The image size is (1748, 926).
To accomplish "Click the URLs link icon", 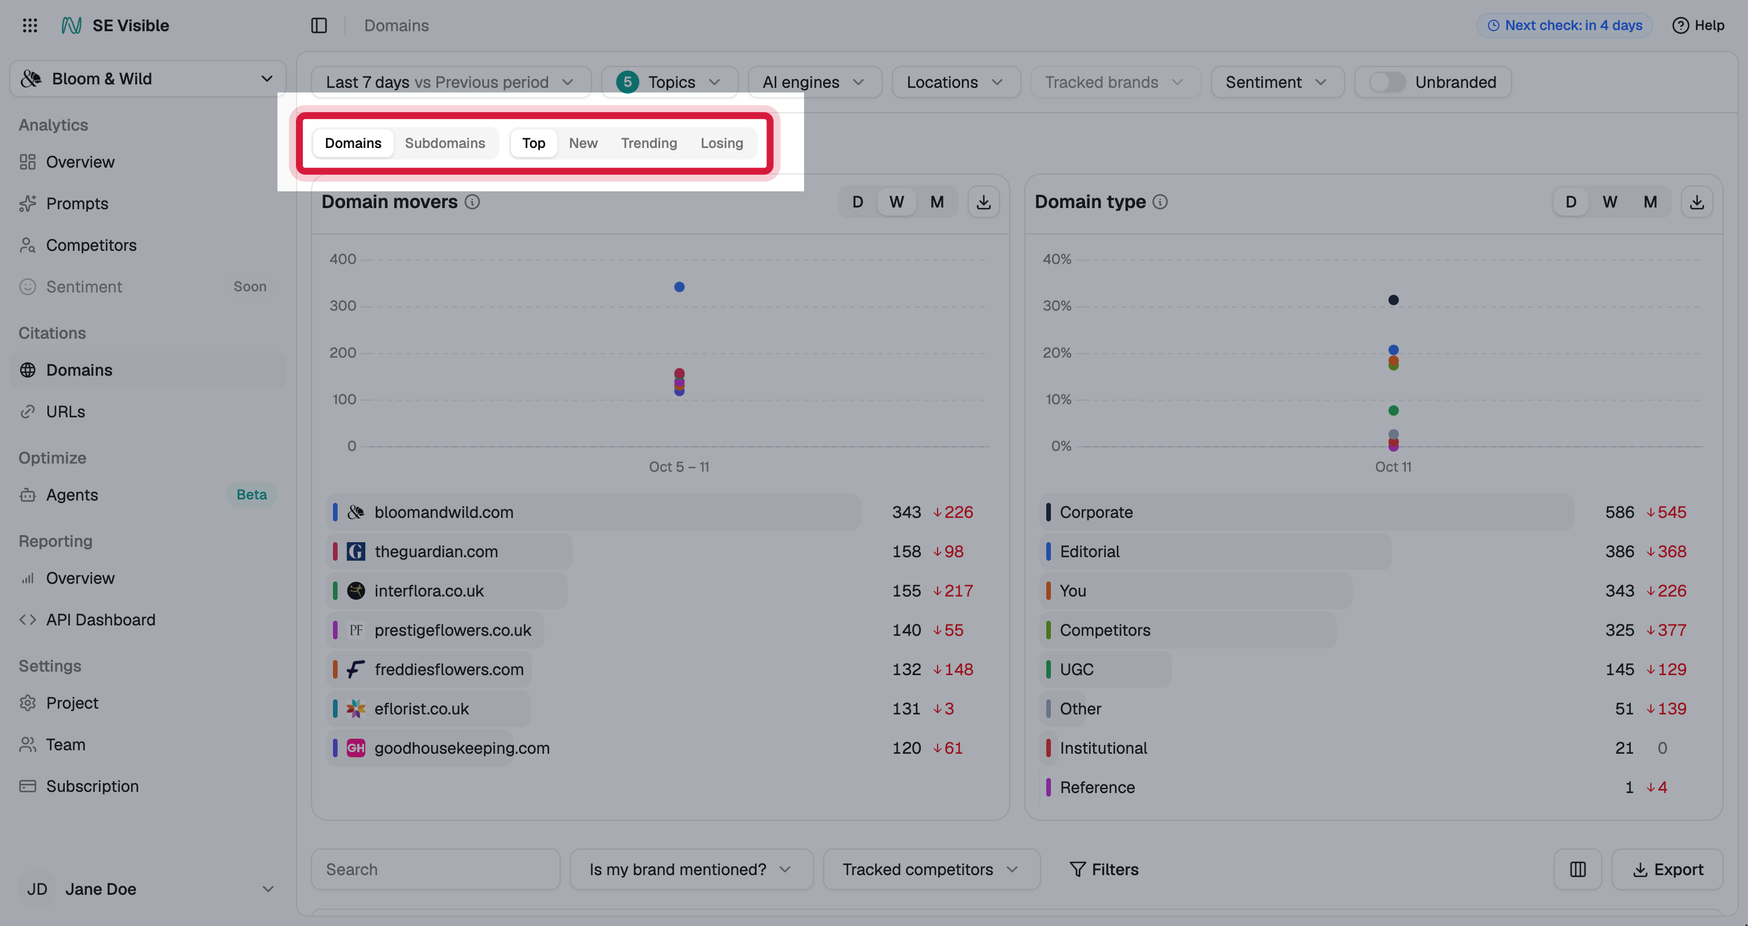I will click(27, 412).
